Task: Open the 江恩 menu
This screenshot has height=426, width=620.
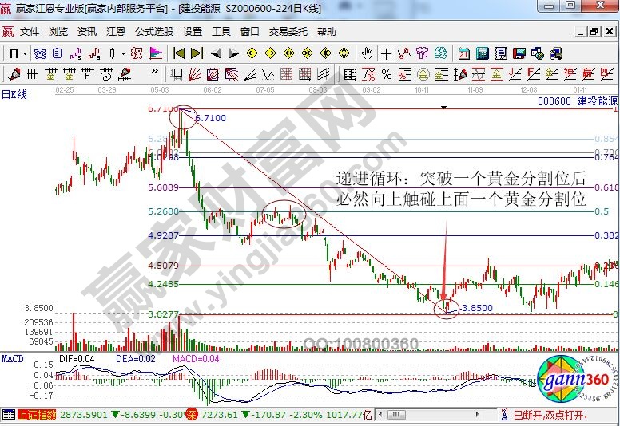Action: pos(116,32)
